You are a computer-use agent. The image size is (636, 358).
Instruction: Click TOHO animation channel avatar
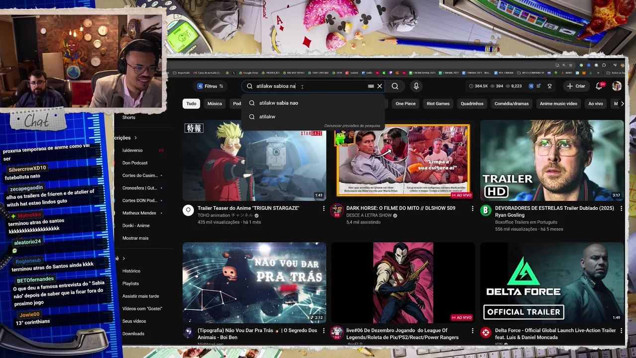coord(188,210)
